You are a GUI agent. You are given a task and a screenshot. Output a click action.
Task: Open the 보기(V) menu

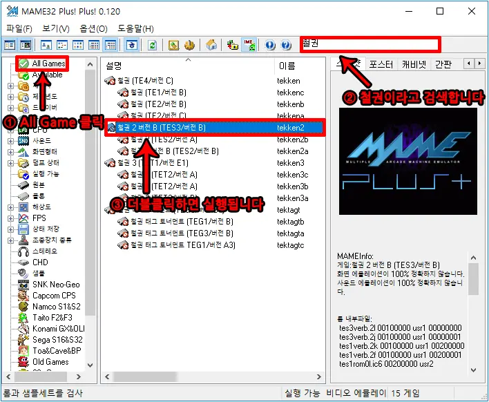coord(56,29)
